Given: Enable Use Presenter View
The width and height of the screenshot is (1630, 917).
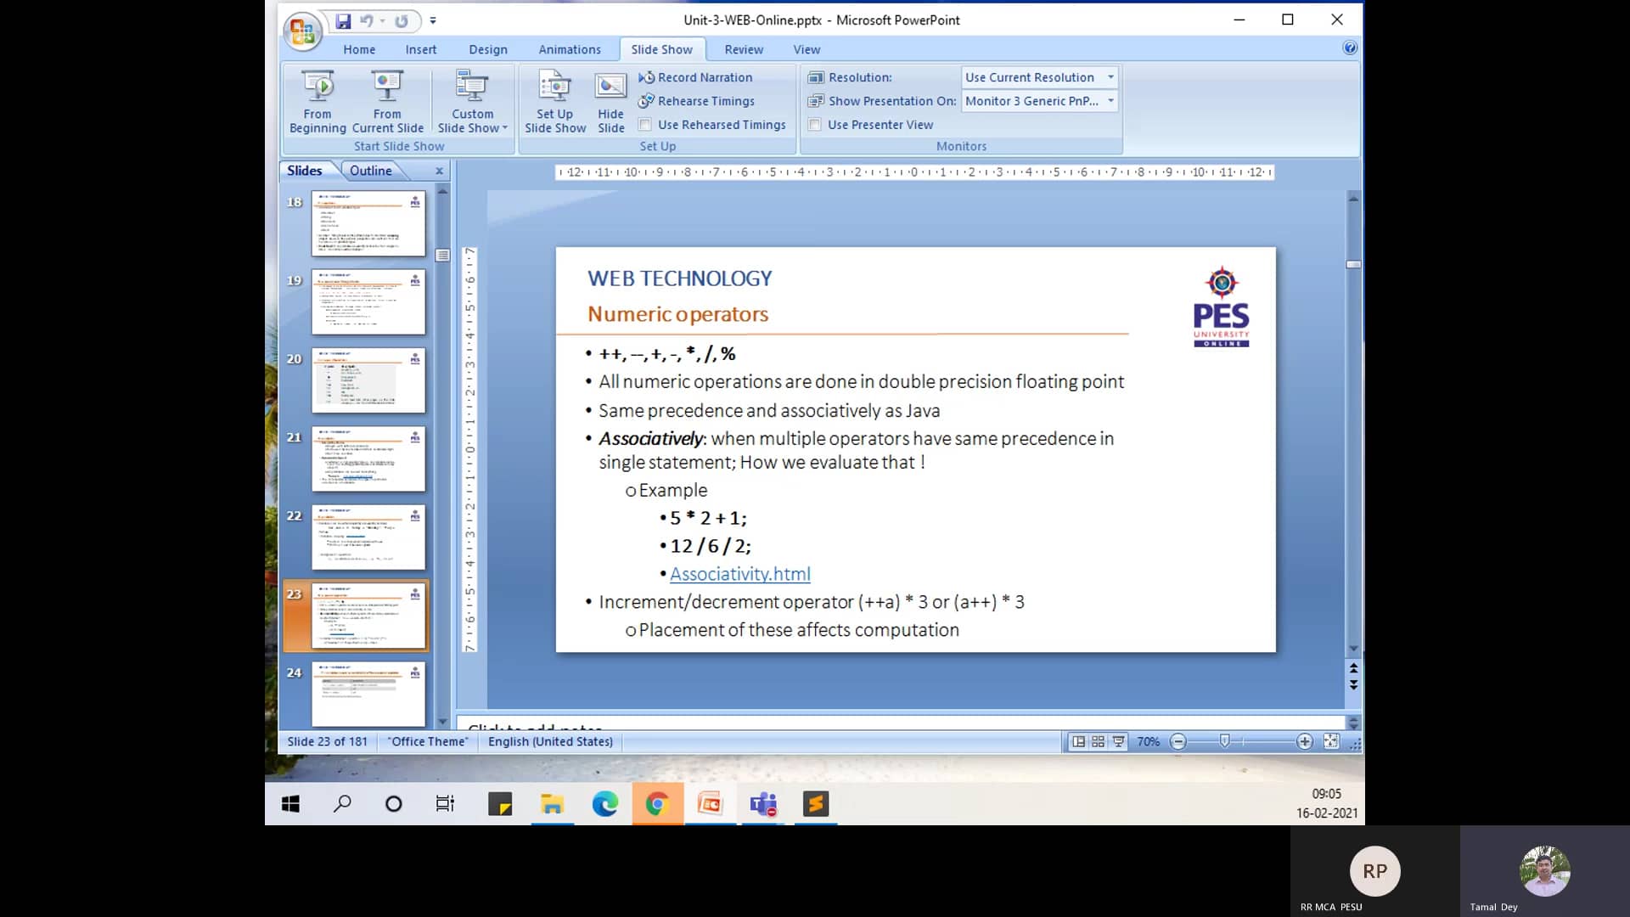Looking at the screenshot, I should [815, 124].
